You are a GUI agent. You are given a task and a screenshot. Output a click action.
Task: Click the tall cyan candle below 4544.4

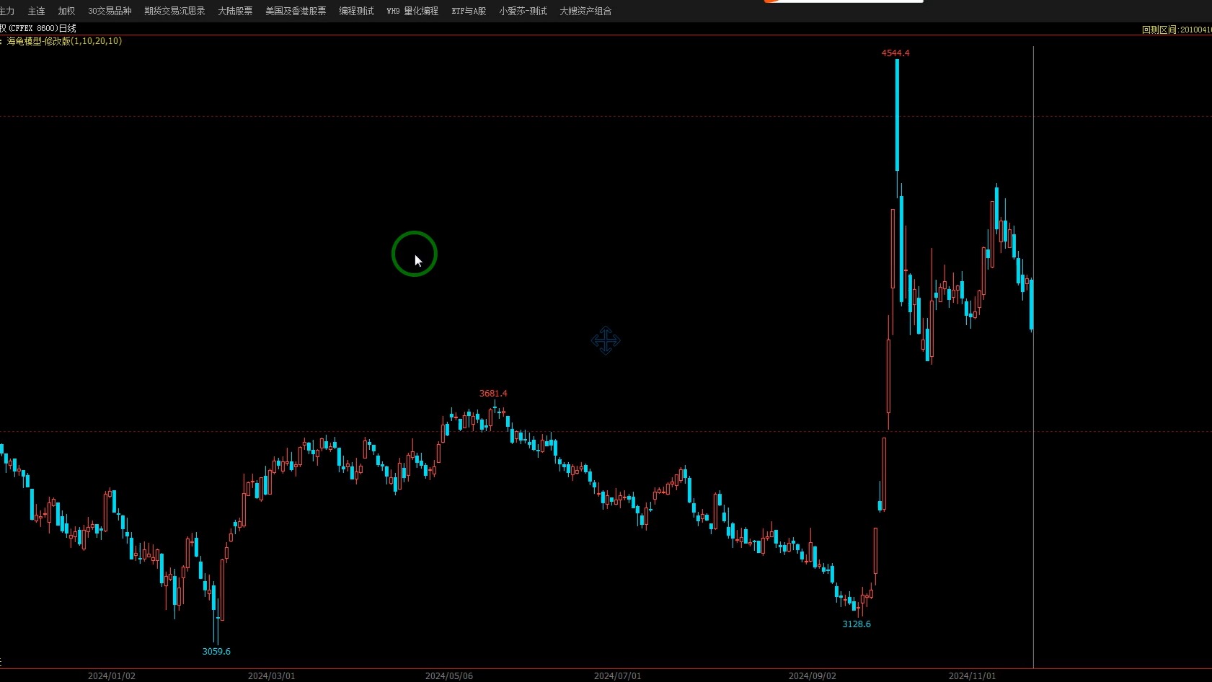point(897,115)
